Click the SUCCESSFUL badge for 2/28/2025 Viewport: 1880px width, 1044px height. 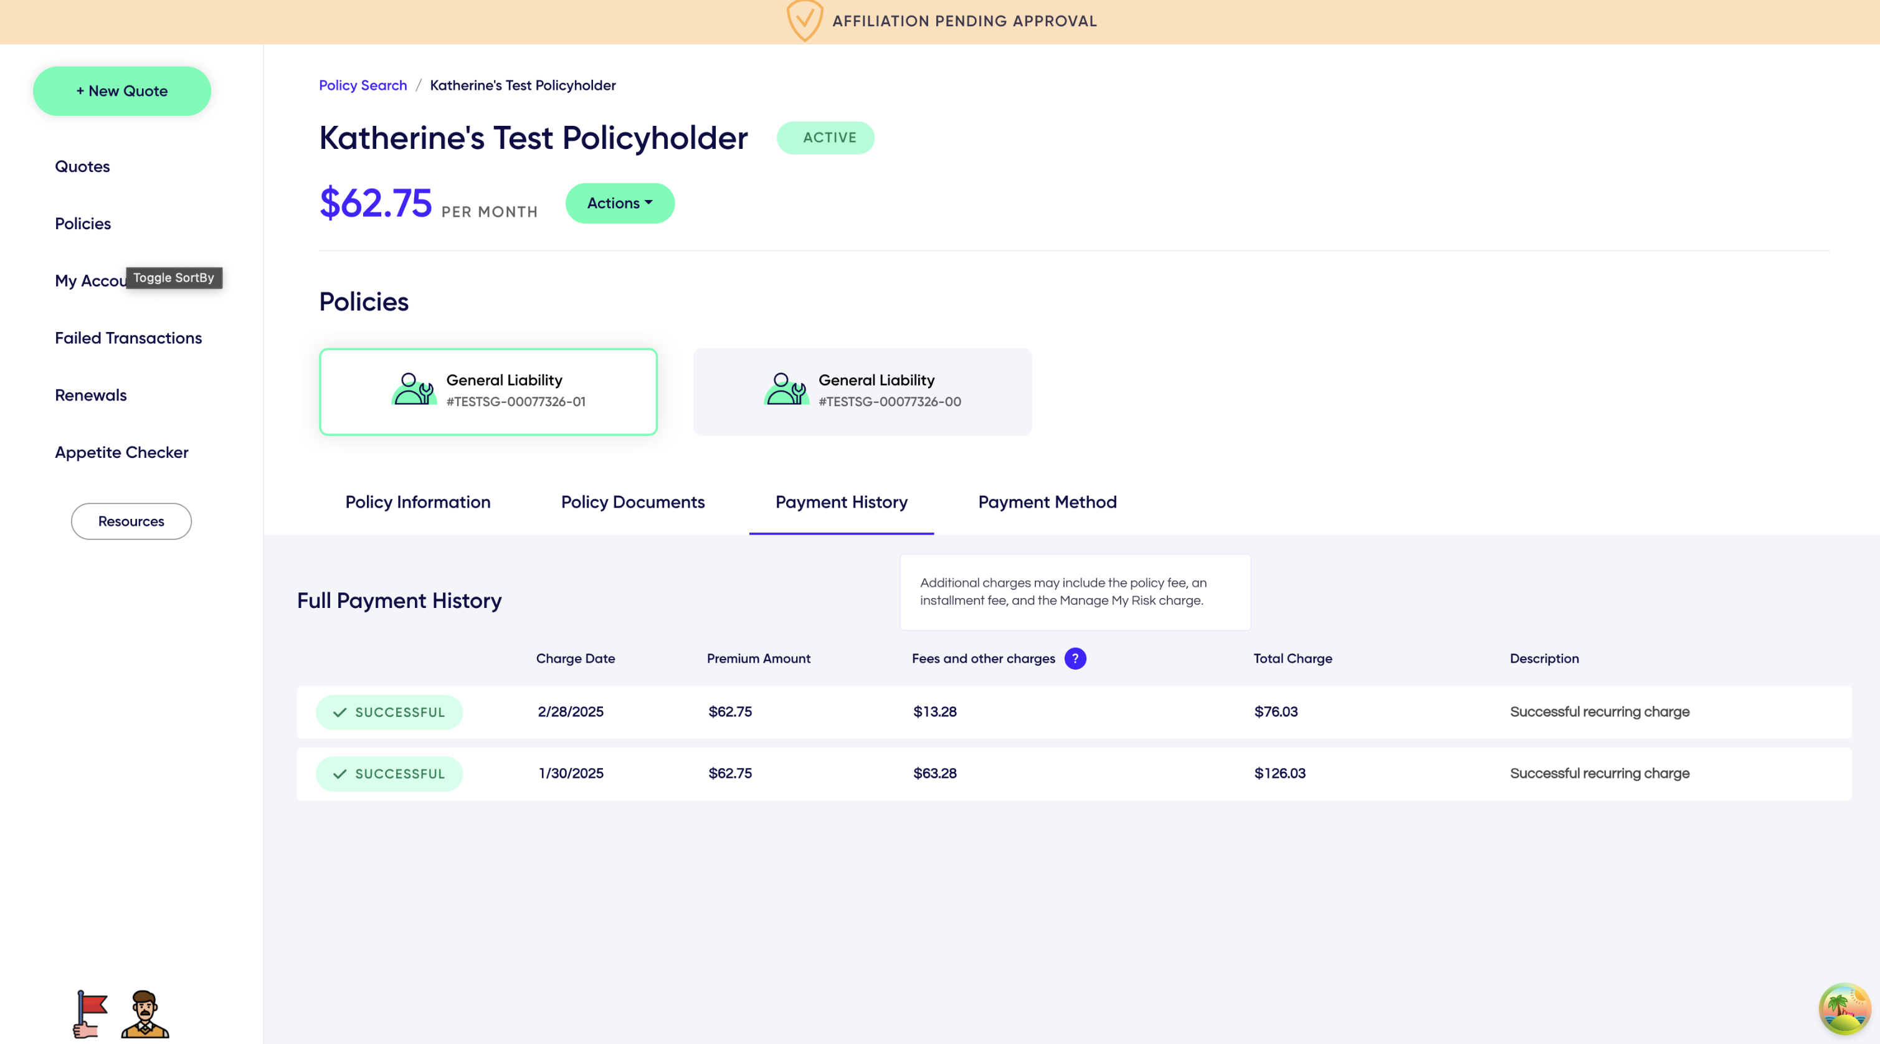(x=389, y=712)
